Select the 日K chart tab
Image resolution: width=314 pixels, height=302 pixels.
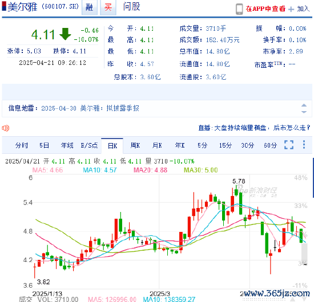coord(112,146)
